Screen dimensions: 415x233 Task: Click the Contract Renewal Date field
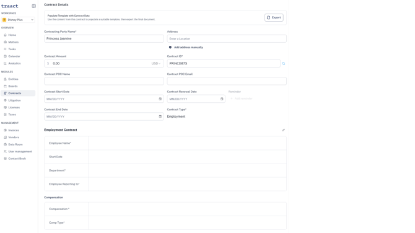196,99
